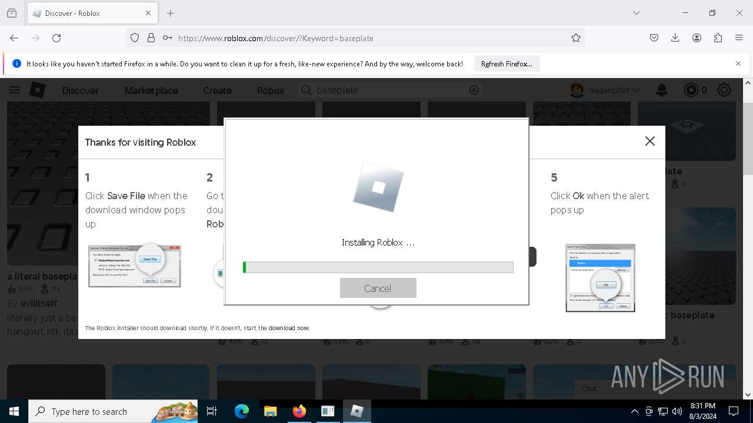Bookmark this page with star icon
Screen dimensions: 753x423
point(576,38)
